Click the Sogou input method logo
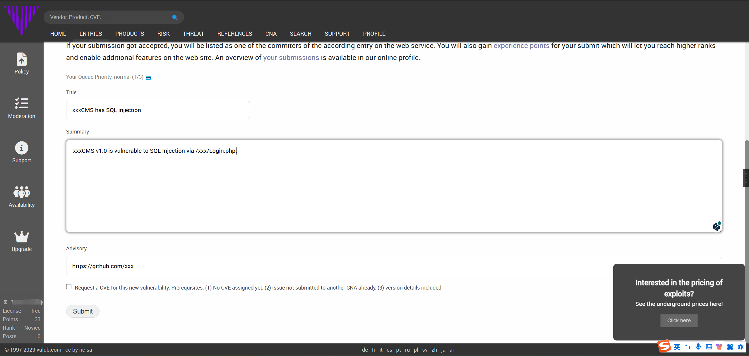Screen dimensions: 749x356 pos(664,346)
